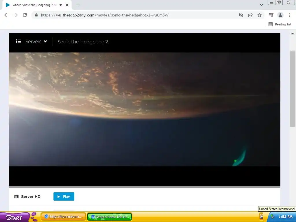Share this page via share icon
296x222 pixels.
(x=250, y=15)
